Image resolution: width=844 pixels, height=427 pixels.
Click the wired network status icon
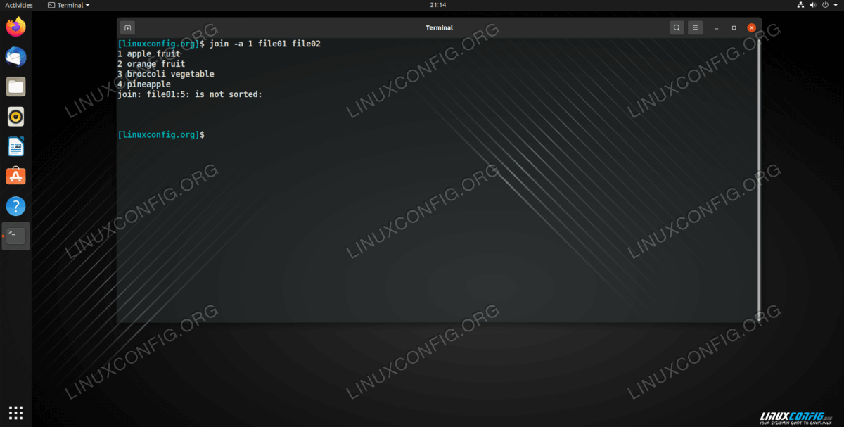(800, 5)
